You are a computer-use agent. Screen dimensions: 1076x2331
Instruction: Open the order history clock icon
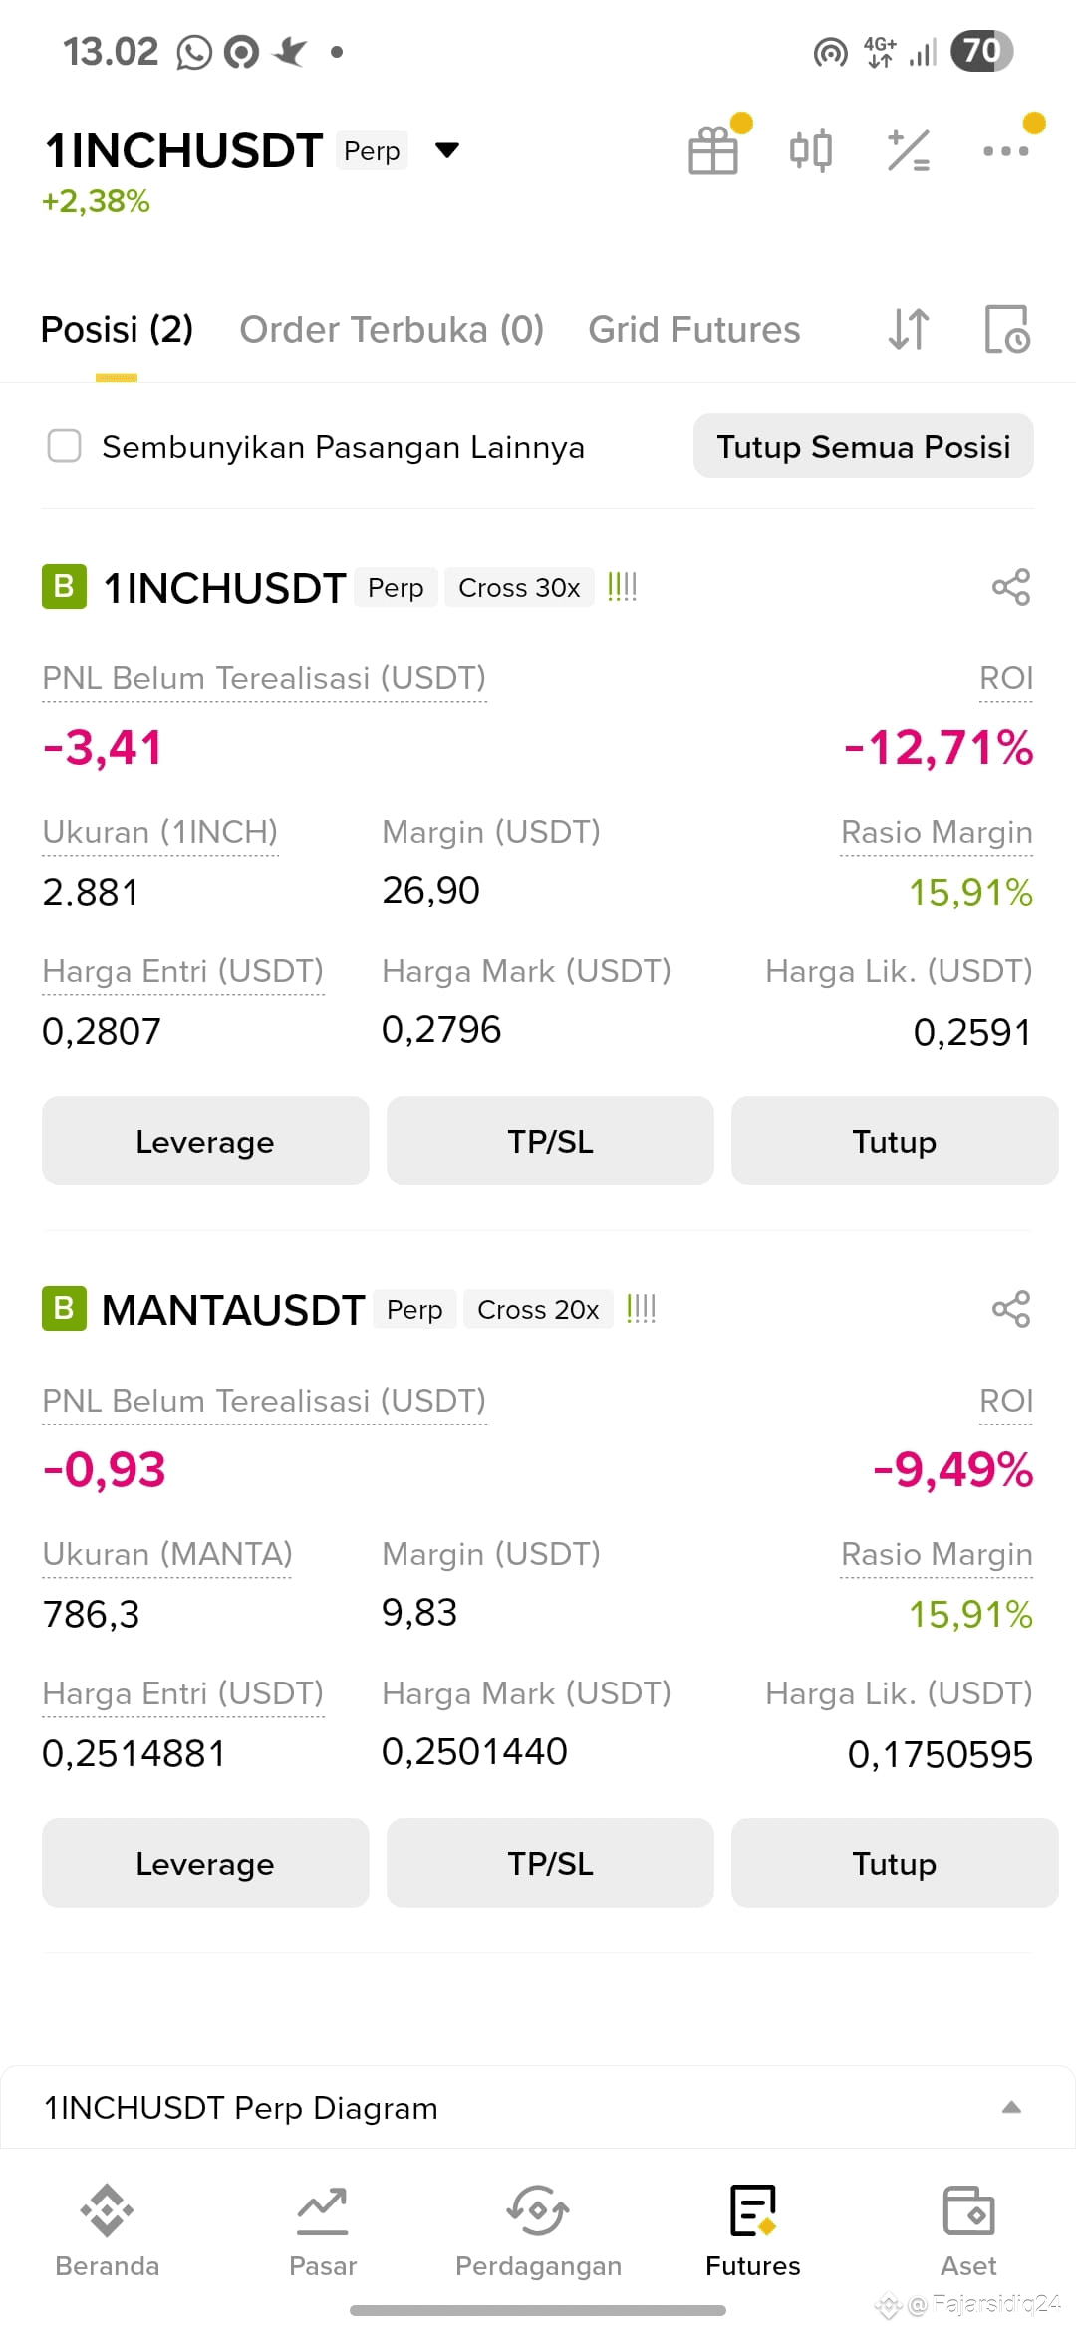(1007, 329)
